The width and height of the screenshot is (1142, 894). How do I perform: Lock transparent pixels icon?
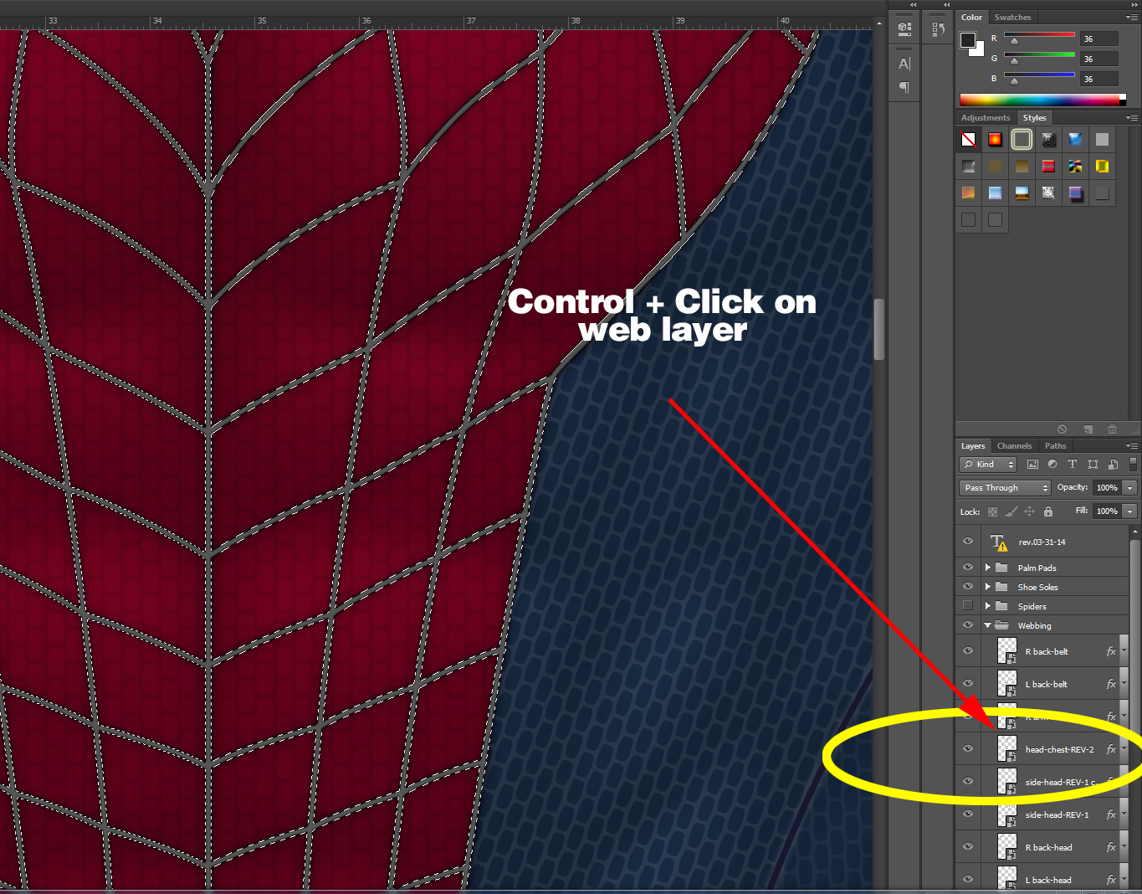(992, 511)
